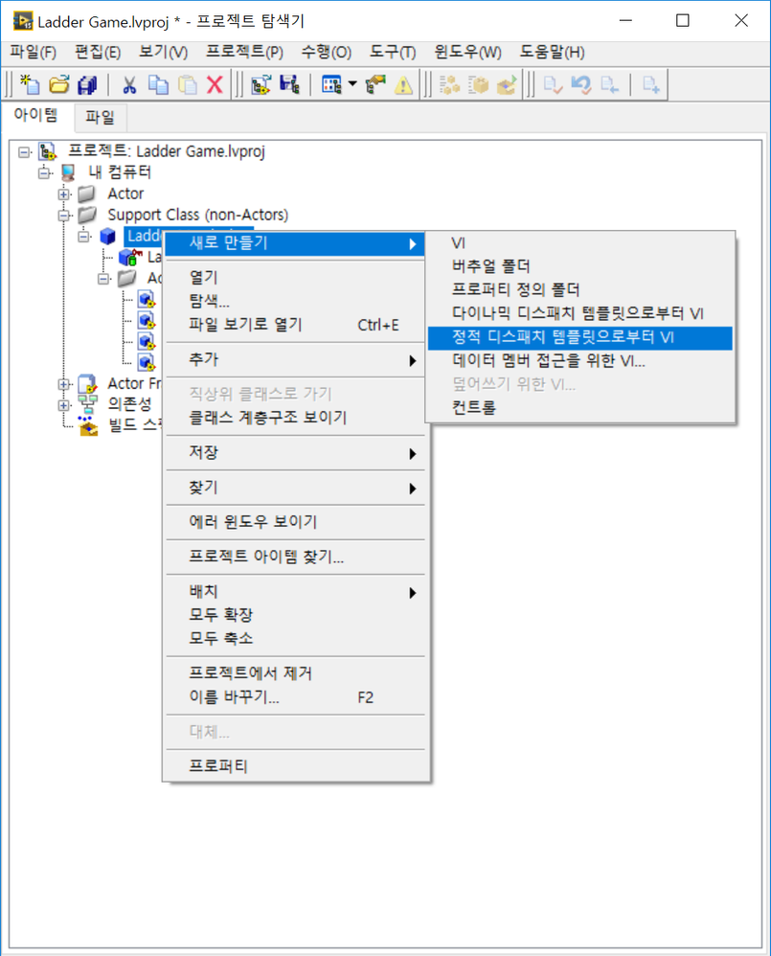Expand the 의존성 tree node
Screen dimensions: 771x956
click(64, 405)
